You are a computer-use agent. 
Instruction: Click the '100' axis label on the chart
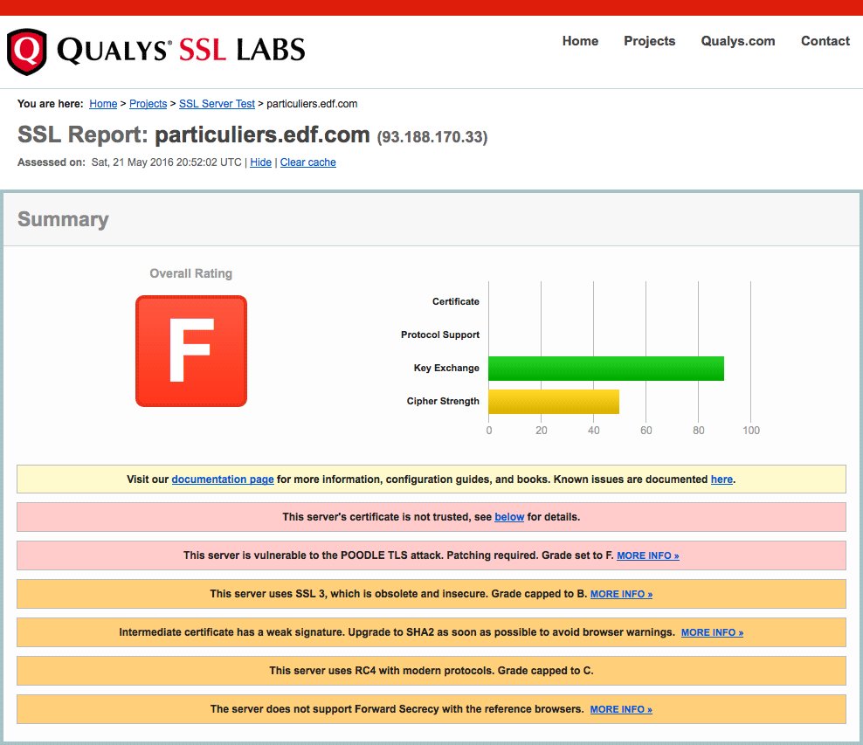coord(750,431)
